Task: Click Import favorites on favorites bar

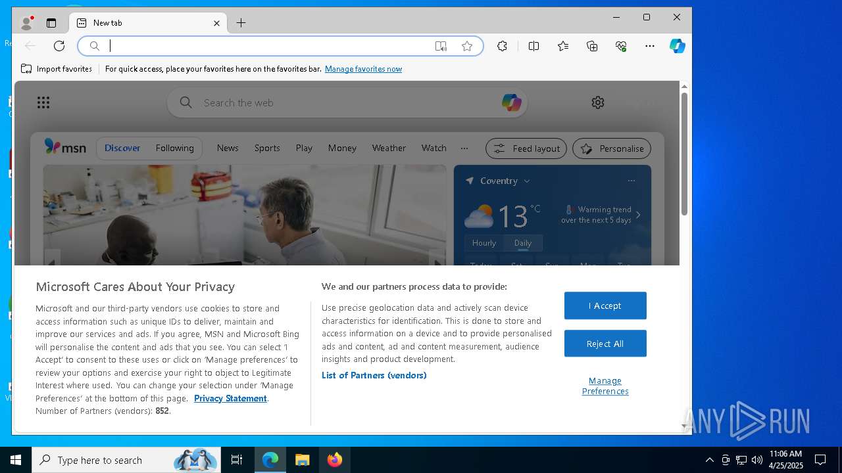Action: coord(57,69)
